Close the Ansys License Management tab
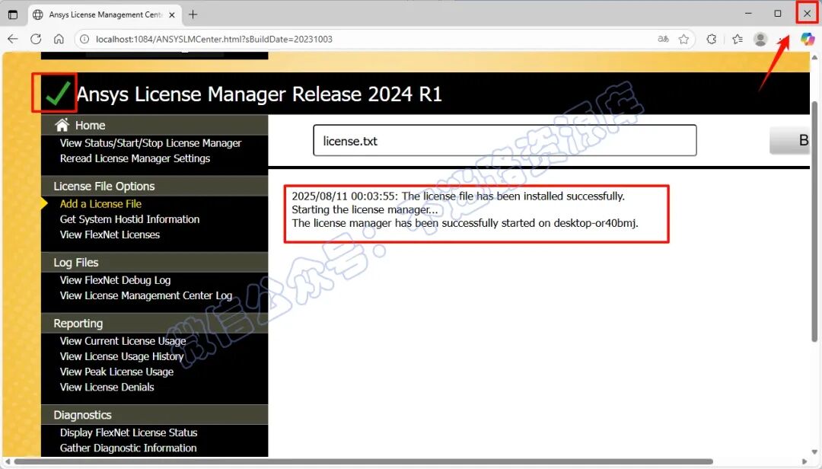The height and width of the screenshot is (469, 822). (x=172, y=15)
